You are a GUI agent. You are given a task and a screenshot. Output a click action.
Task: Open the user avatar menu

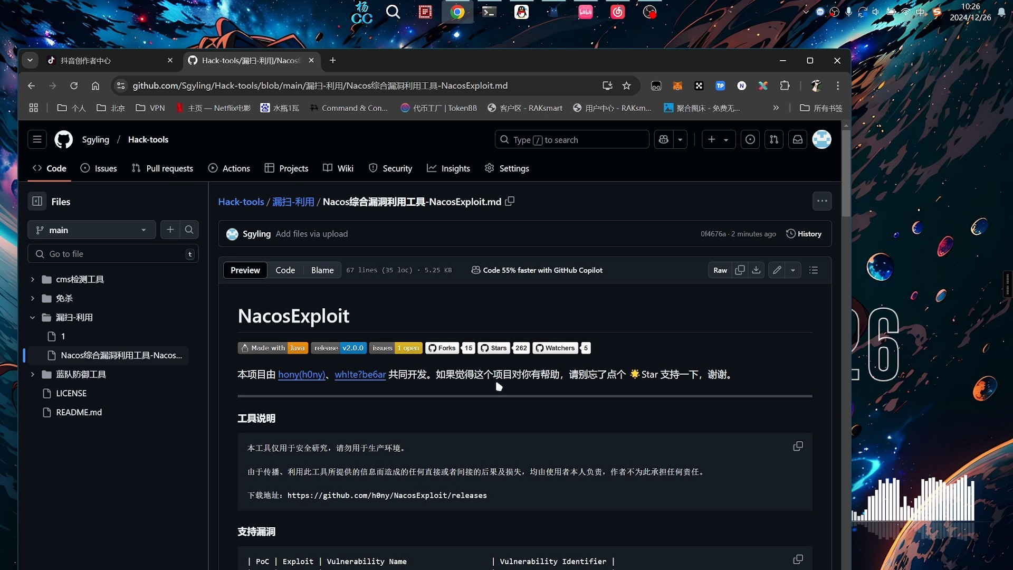click(x=821, y=139)
